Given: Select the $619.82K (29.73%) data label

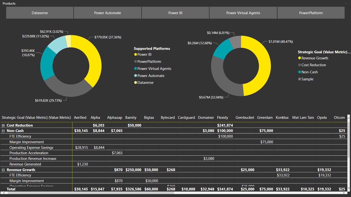Looking at the screenshot, I should pyautogui.click(x=48, y=101).
